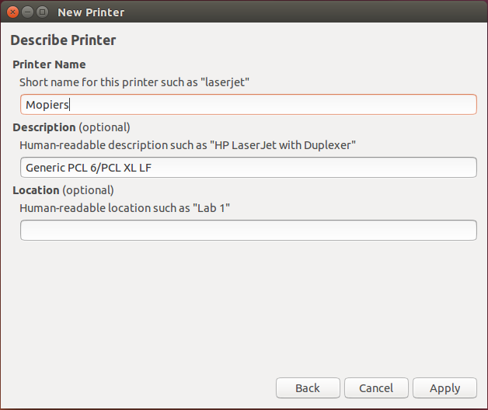Click the Apply button
Screen dimensions: 488x410
click(444, 388)
